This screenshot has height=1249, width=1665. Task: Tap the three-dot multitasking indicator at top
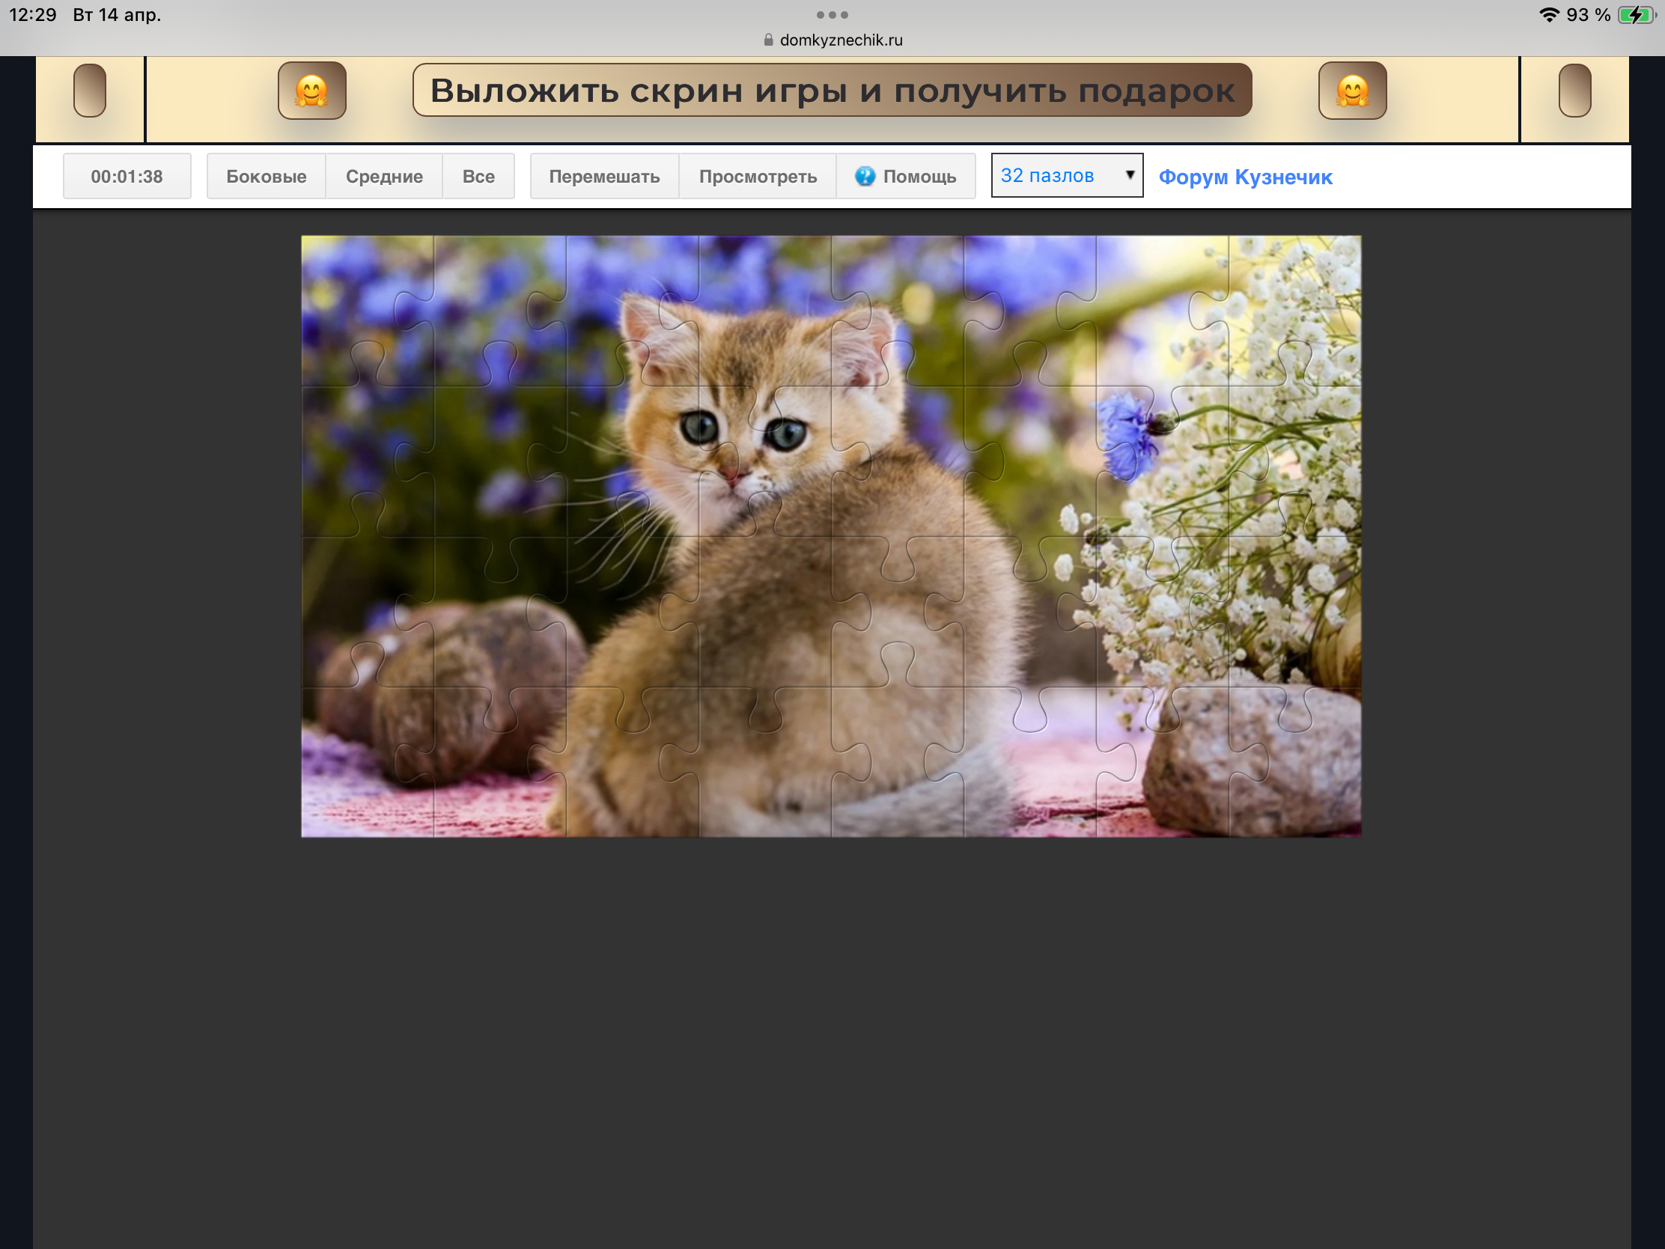832,15
